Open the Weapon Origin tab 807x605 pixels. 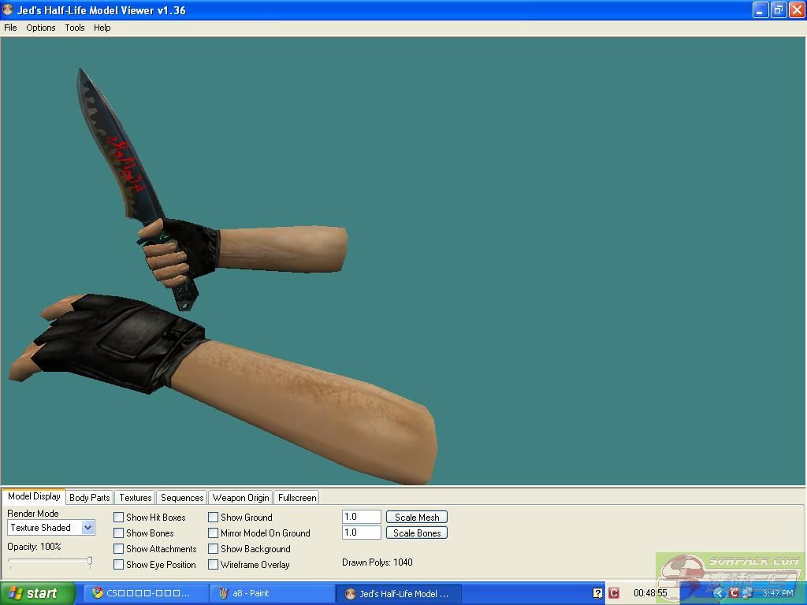(x=240, y=498)
